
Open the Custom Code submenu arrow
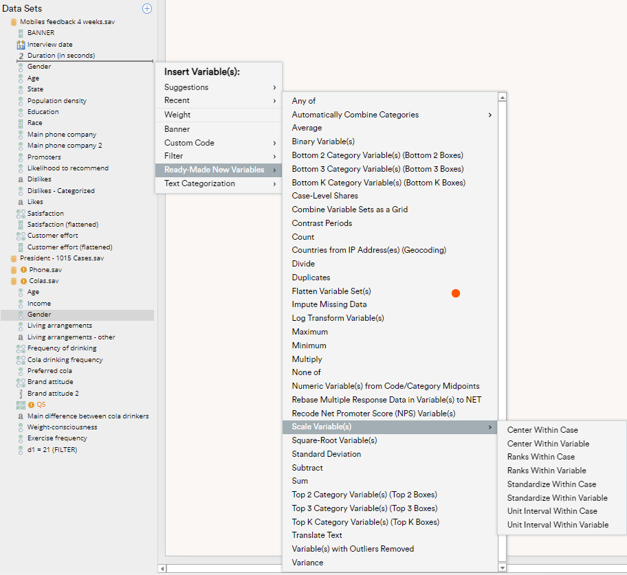point(274,143)
